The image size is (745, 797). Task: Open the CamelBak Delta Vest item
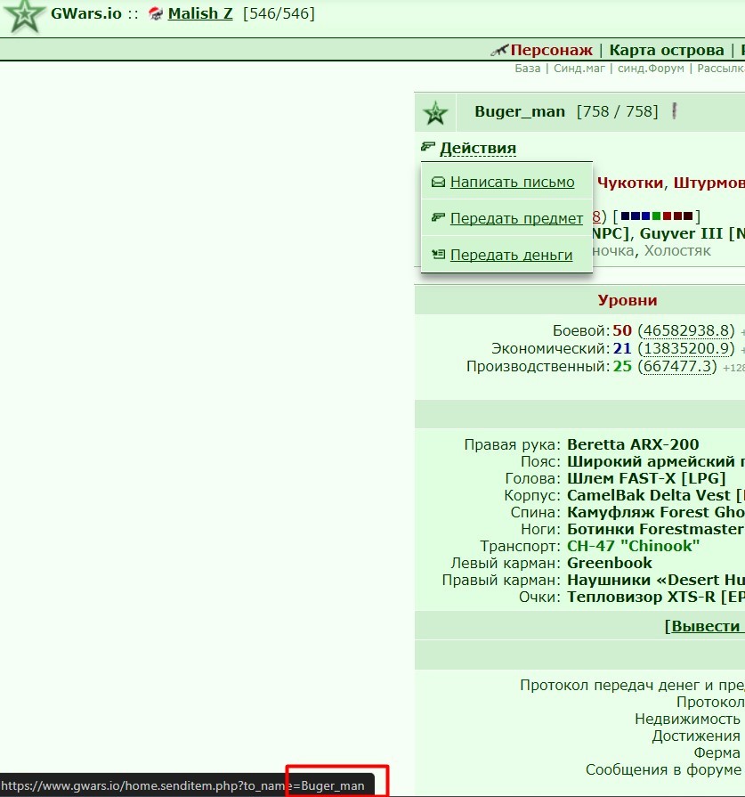tap(656, 495)
